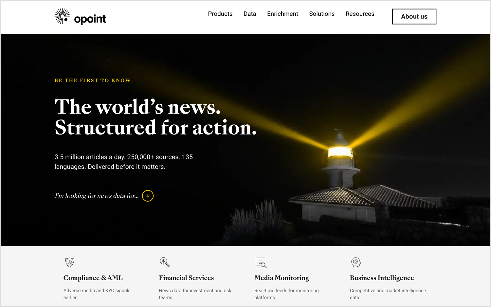Click the About us button

(x=414, y=16)
